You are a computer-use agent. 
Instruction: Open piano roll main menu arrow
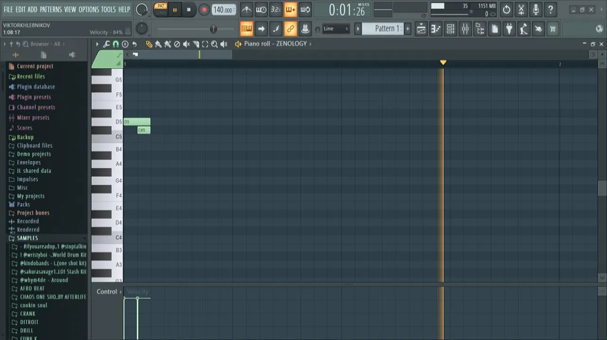[97, 44]
